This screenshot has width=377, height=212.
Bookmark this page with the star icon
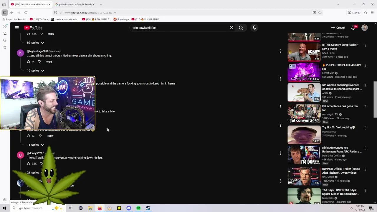click(x=320, y=13)
